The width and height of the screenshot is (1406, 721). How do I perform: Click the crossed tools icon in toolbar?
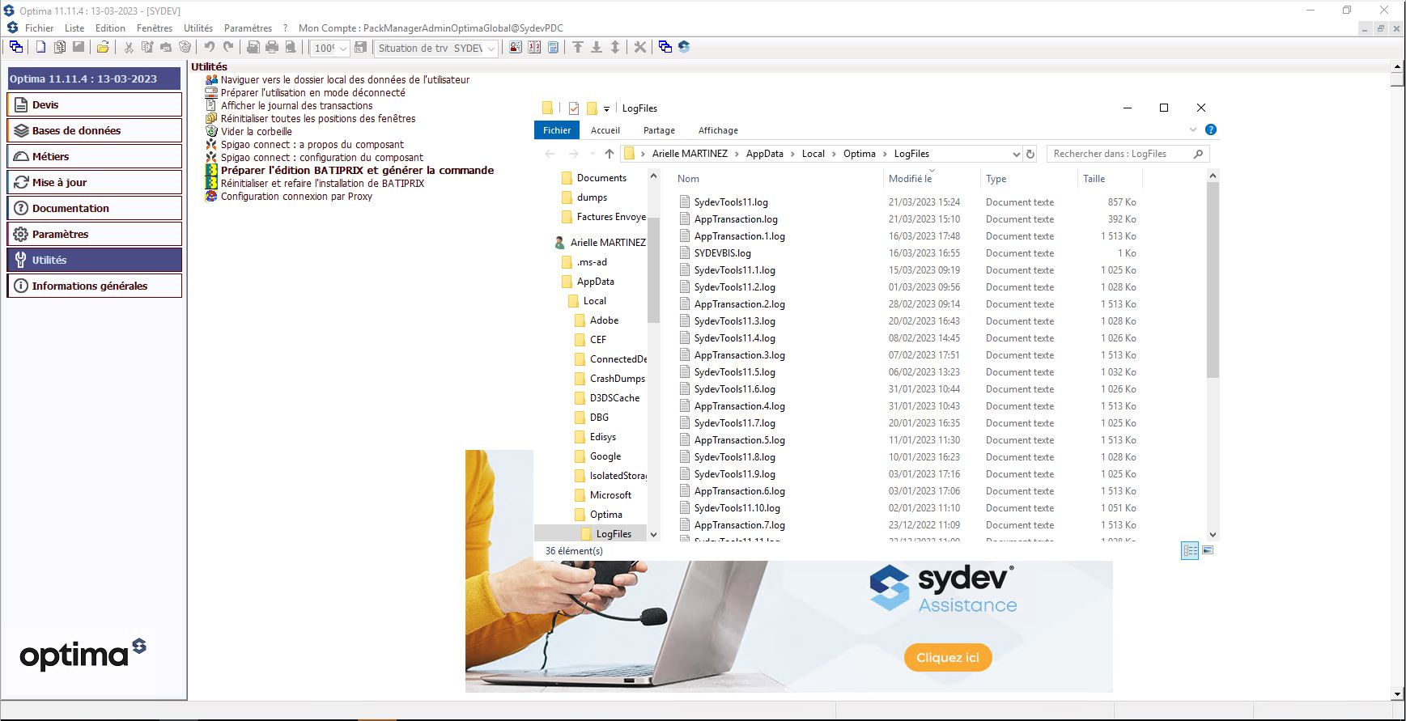(x=640, y=47)
